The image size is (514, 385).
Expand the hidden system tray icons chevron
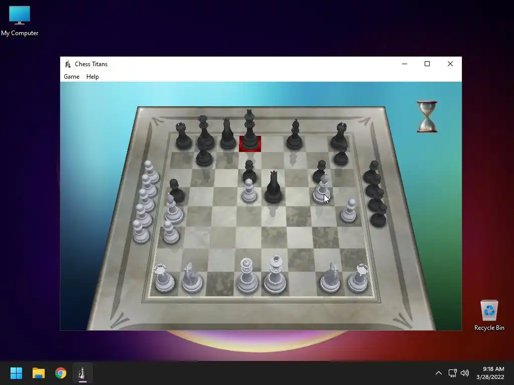click(x=438, y=373)
